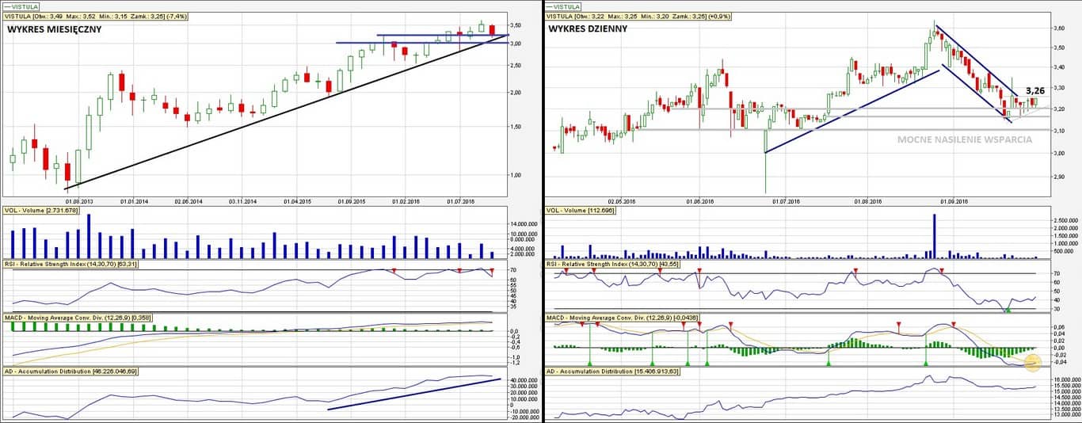
Task: Click the daily VISTULA price info header
Action: [640, 16]
